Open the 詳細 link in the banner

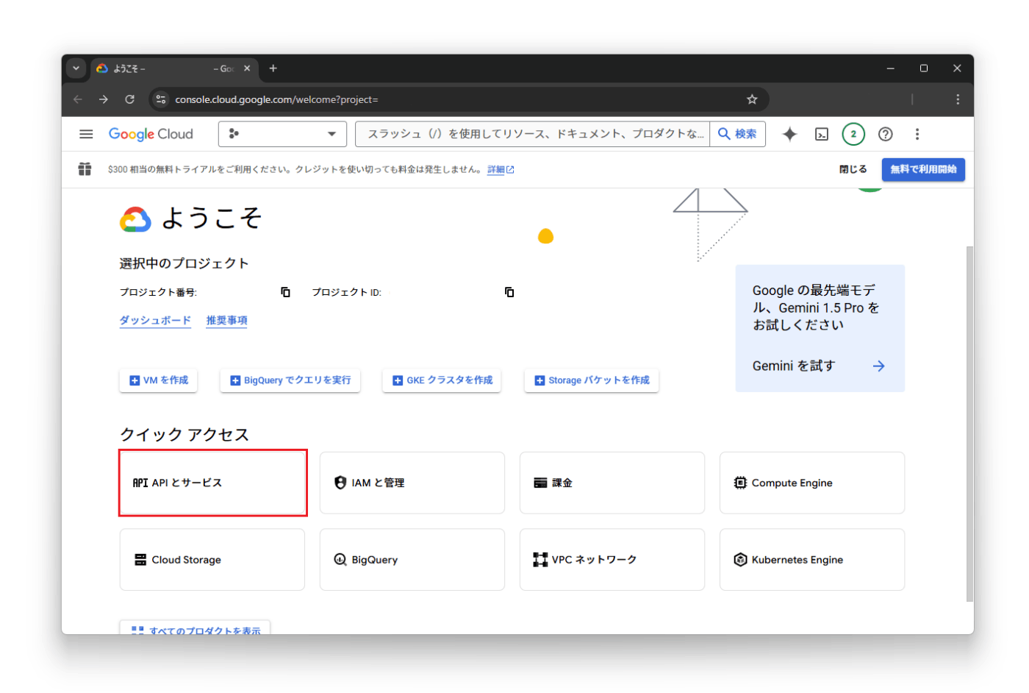[500, 170]
